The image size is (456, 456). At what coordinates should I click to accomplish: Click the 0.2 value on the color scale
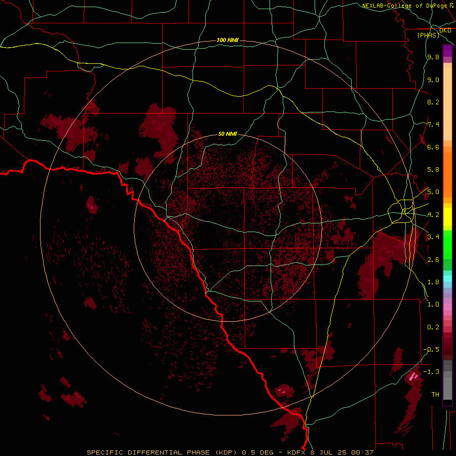tap(433, 327)
